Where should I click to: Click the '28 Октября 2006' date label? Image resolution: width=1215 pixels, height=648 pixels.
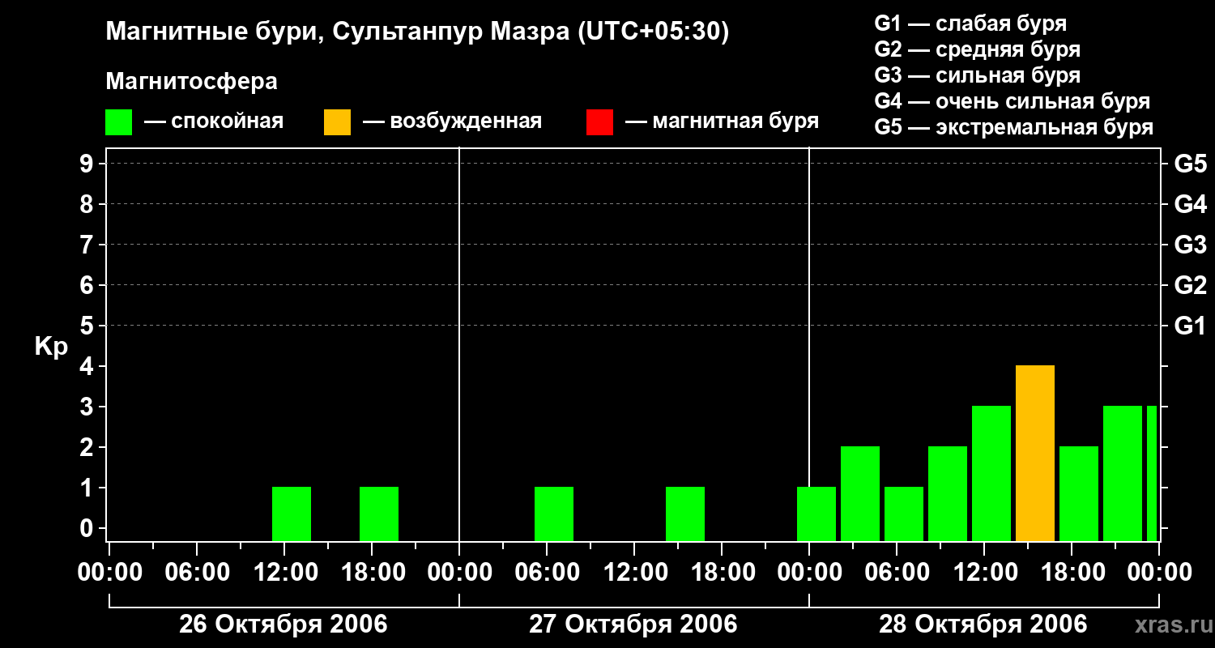[983, 625]
